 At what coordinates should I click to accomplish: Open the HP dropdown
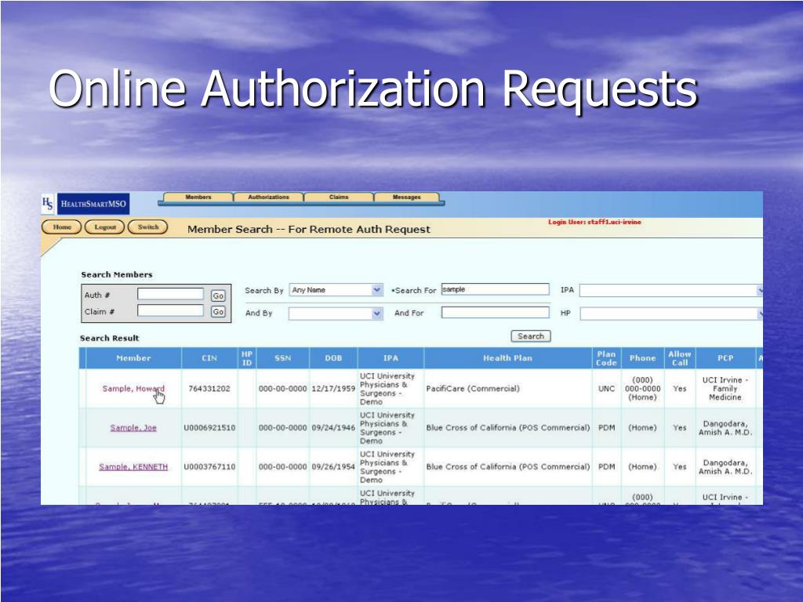[x=671, y=314]
